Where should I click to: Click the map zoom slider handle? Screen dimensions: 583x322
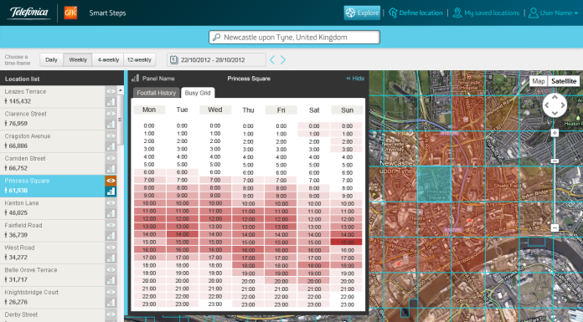coord(555,161)
